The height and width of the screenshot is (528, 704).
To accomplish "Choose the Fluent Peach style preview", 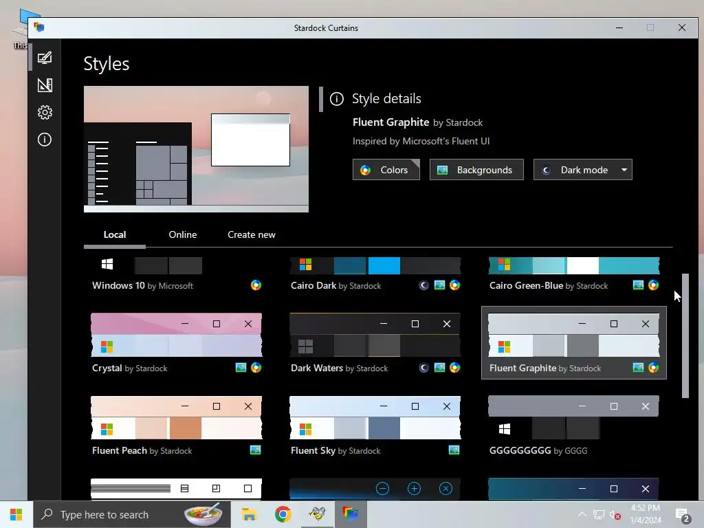I will point(177,417).
